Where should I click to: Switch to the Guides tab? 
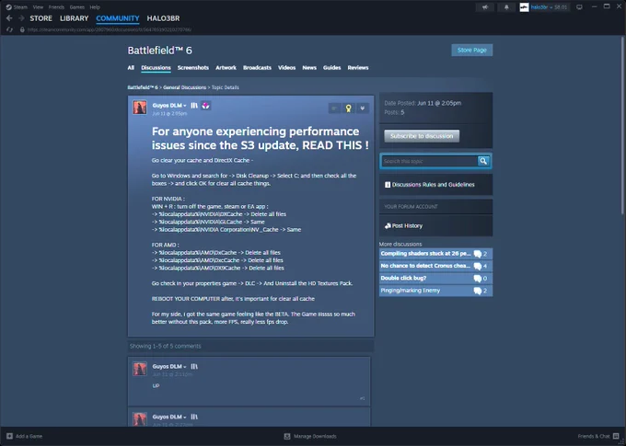click(x=331, y=68)
